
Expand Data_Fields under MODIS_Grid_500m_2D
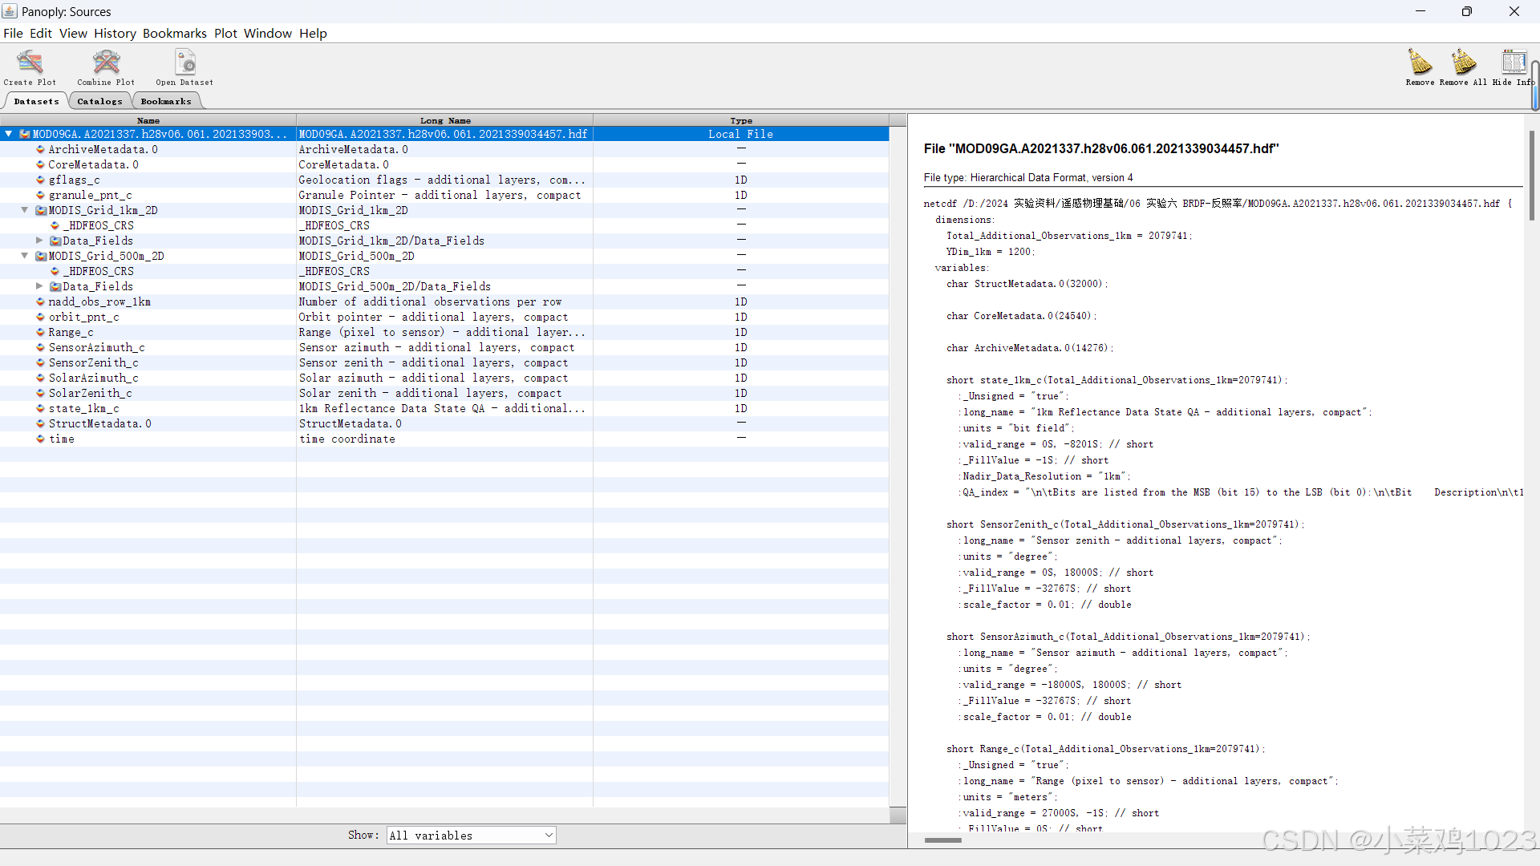39,286
